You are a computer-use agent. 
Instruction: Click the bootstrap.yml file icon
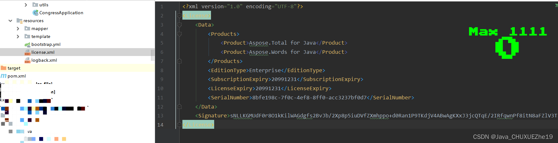(27, 44)
